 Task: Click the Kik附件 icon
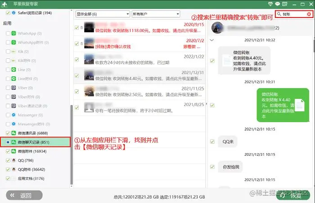pyautogui.click(x=13, y=61)
